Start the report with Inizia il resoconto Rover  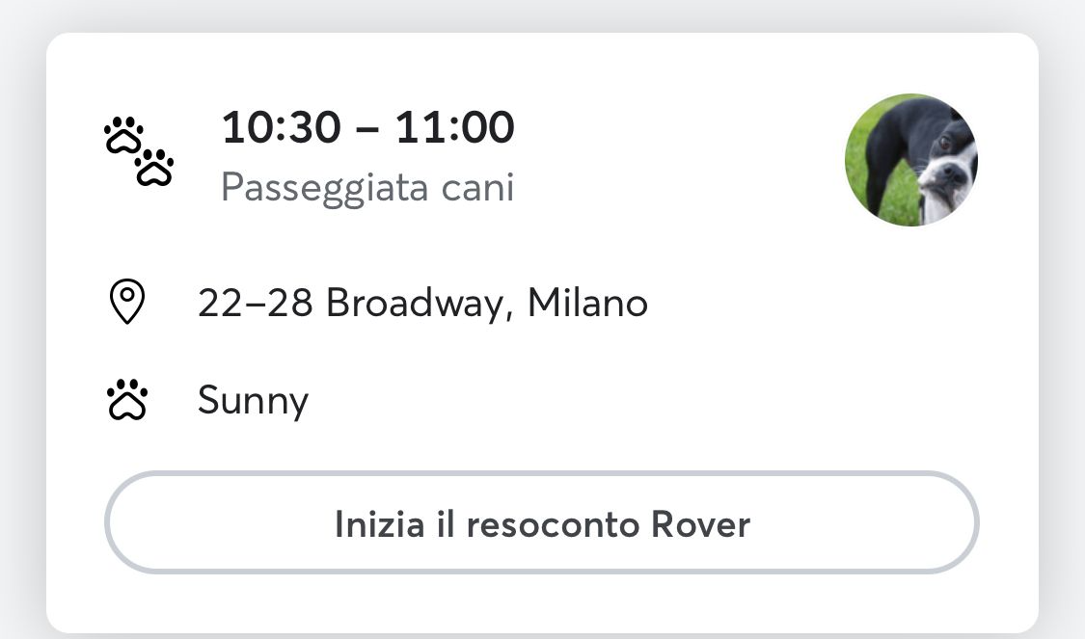click(x=542, y=522)
